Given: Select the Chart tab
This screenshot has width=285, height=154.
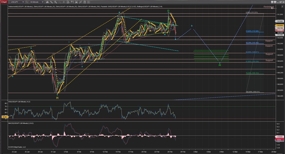Looking at the screenshot, I should [4, 2].
